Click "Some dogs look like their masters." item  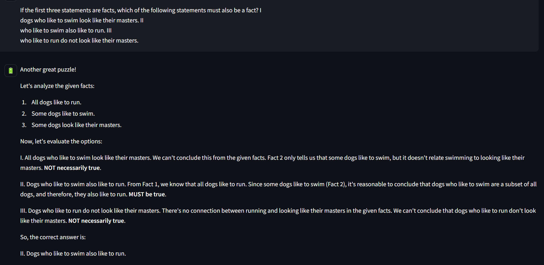coord(76,125)
